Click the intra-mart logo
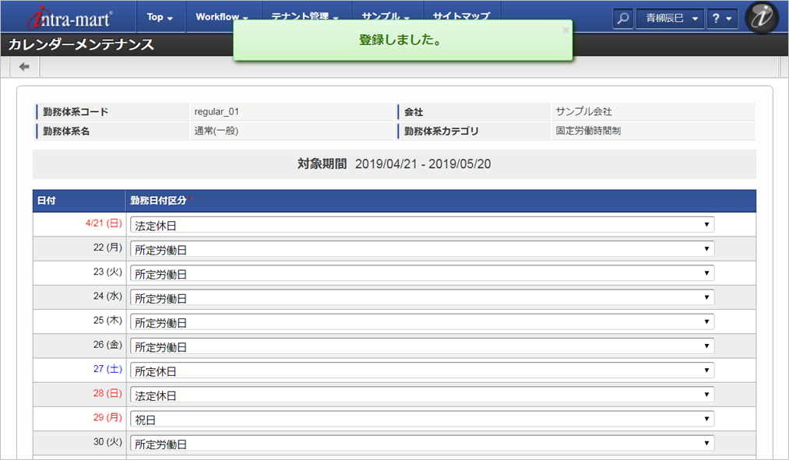This screenshot has height=460, width=789. 69,18
